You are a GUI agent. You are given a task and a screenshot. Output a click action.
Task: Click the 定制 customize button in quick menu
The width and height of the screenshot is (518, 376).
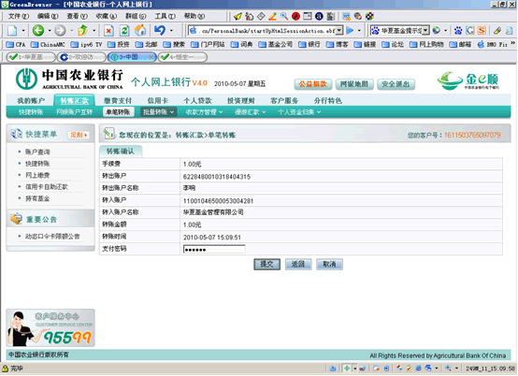coord(79,135)
